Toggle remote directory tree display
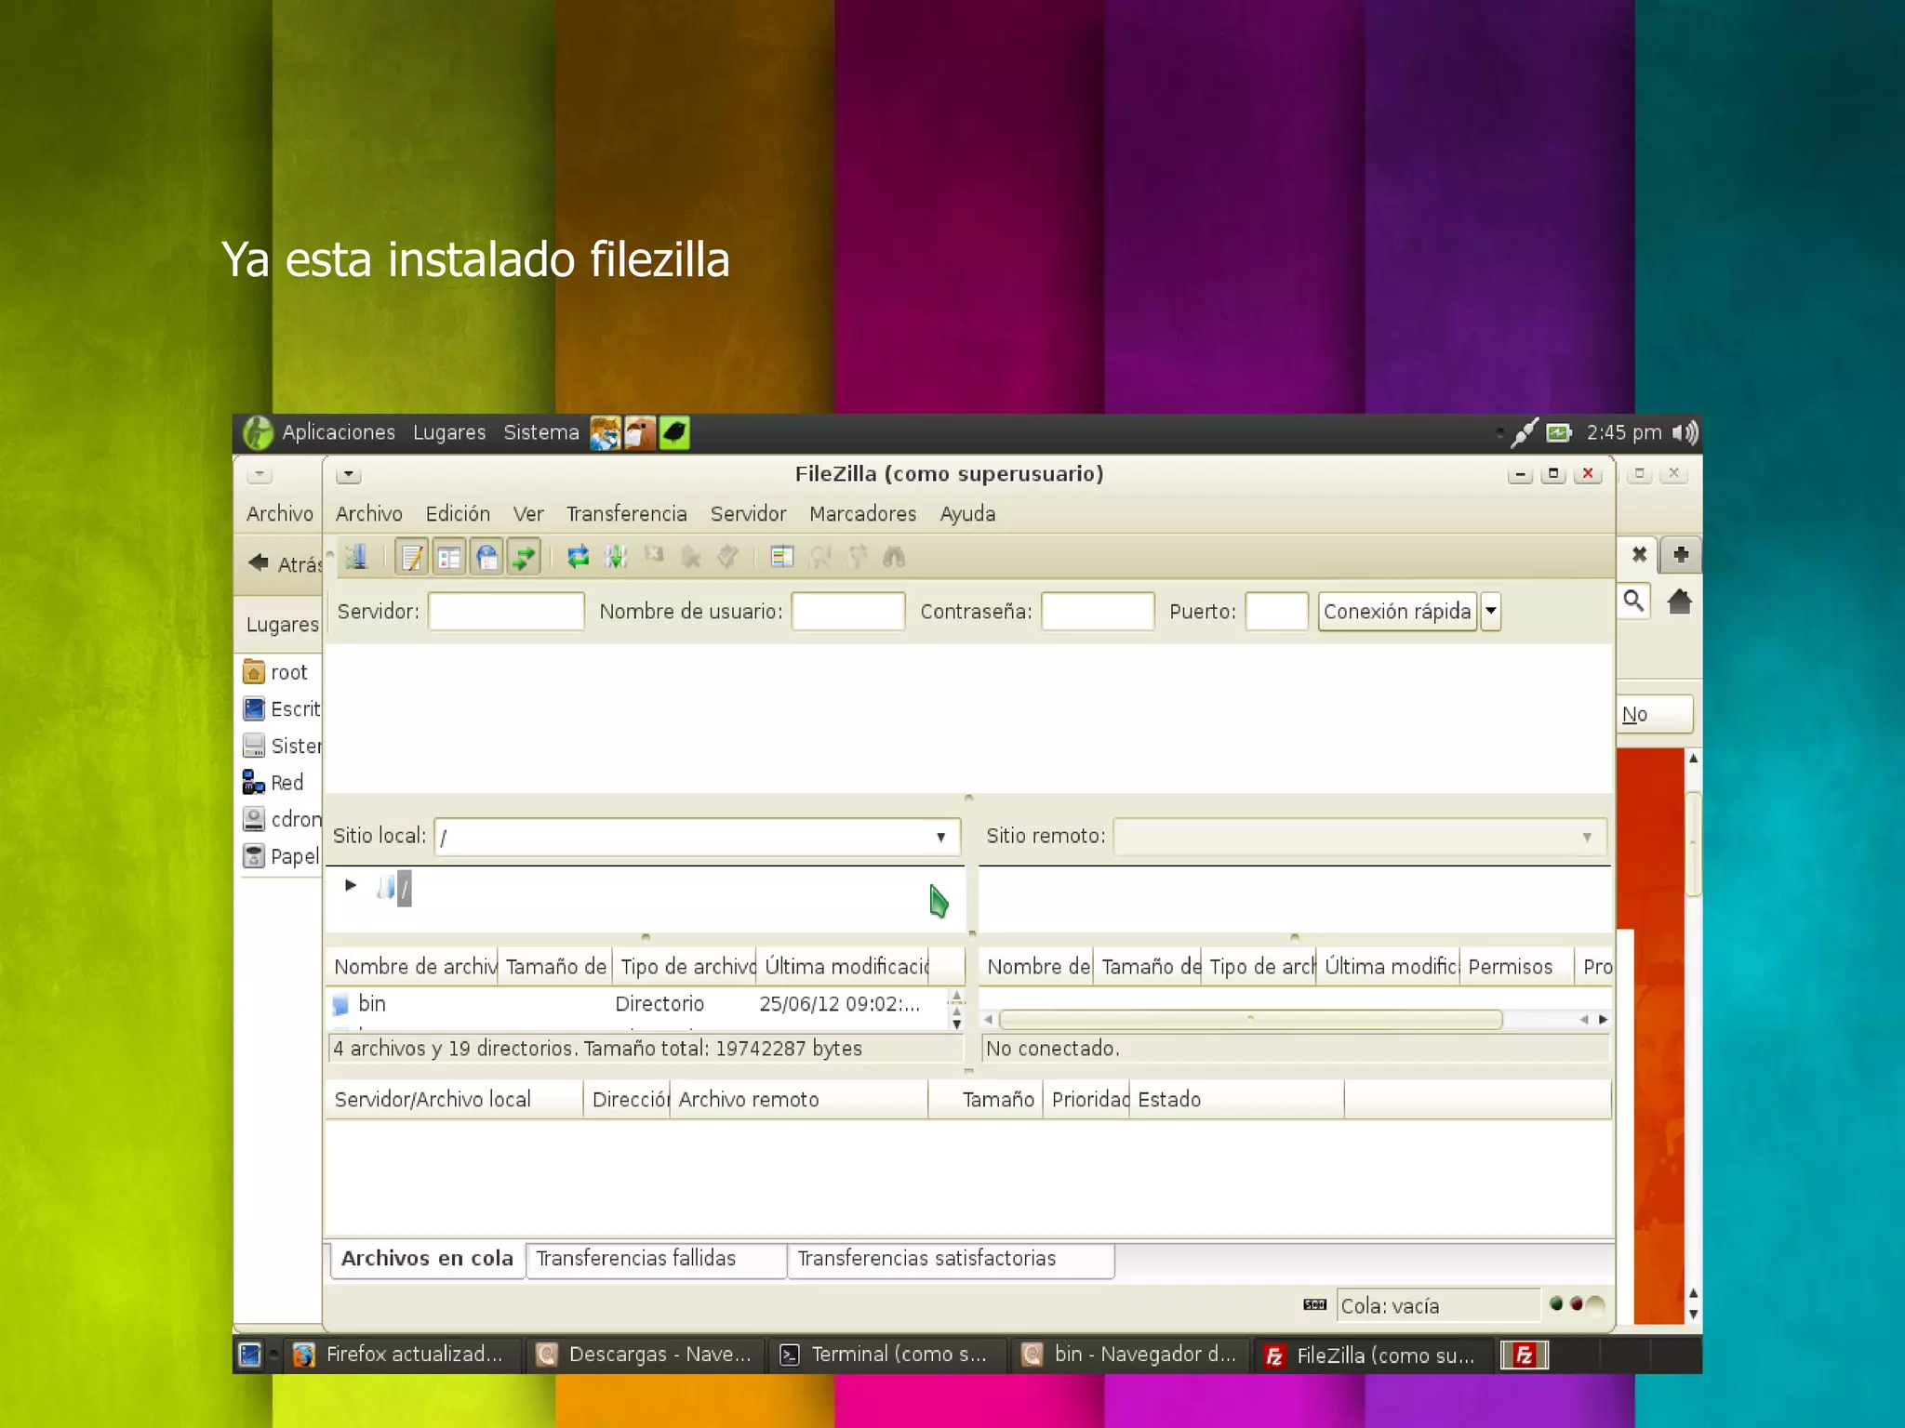 point(486,557)
